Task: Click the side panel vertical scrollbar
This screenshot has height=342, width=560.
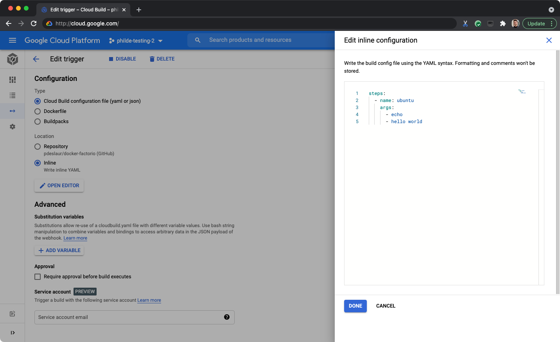Action: [x=558, y=172]
